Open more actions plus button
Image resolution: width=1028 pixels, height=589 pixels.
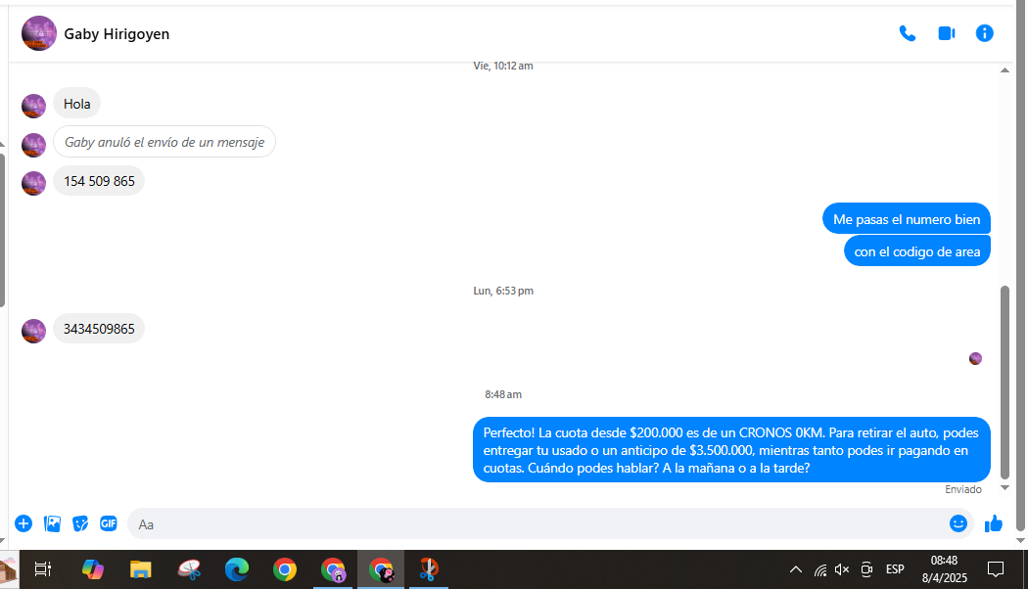(x=23, y=523)
